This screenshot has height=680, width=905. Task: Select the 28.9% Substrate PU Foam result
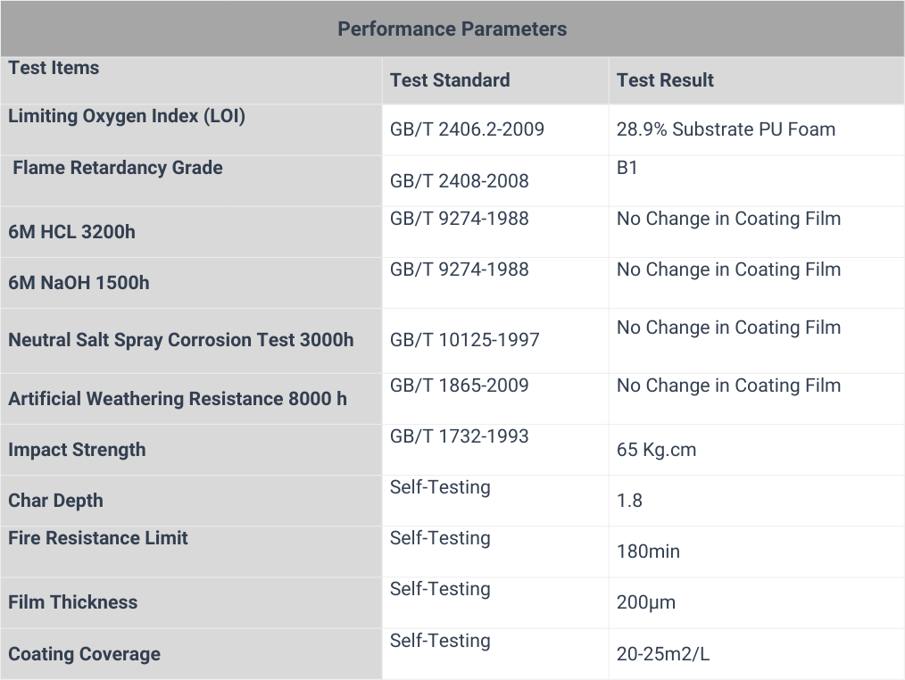tap(726, 129)
